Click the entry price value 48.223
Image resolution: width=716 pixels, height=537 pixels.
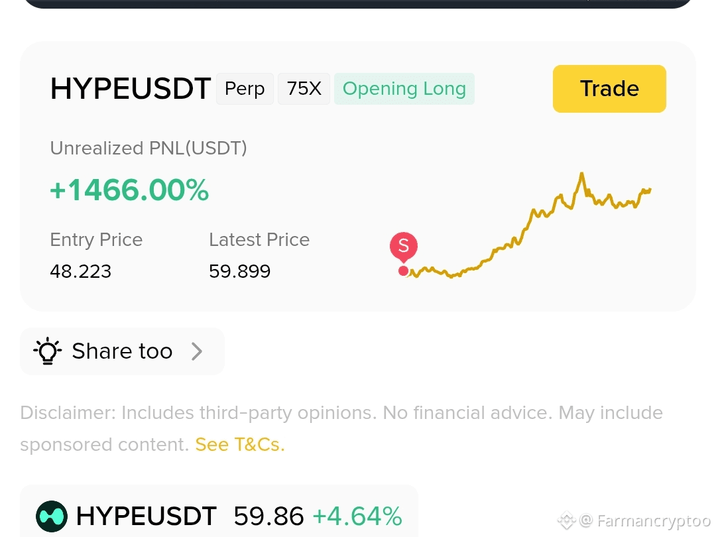[x=81, y=271]
